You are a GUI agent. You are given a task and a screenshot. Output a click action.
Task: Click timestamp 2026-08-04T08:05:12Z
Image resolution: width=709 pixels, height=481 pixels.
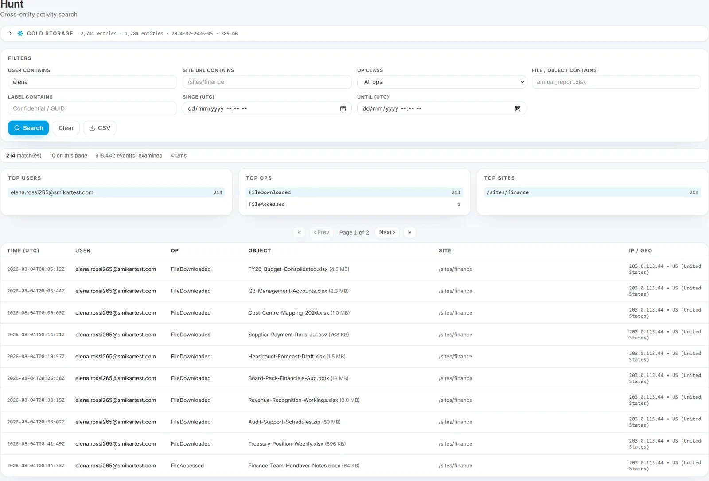(36, 269)
